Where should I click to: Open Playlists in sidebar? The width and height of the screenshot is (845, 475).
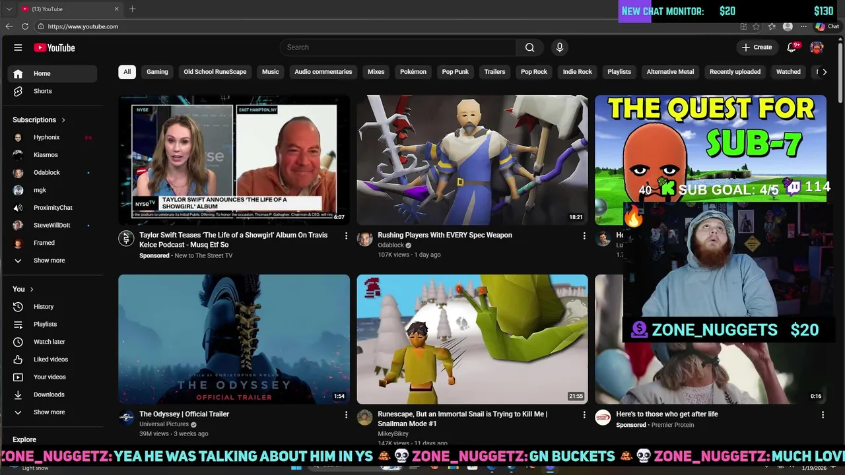52,324
